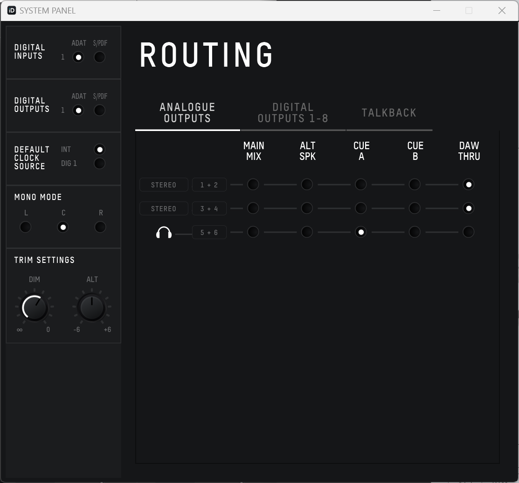The image size is (519, 483).
Task: Route outputs 5+6 to Cue B
Action: click(x=415, y=232)
